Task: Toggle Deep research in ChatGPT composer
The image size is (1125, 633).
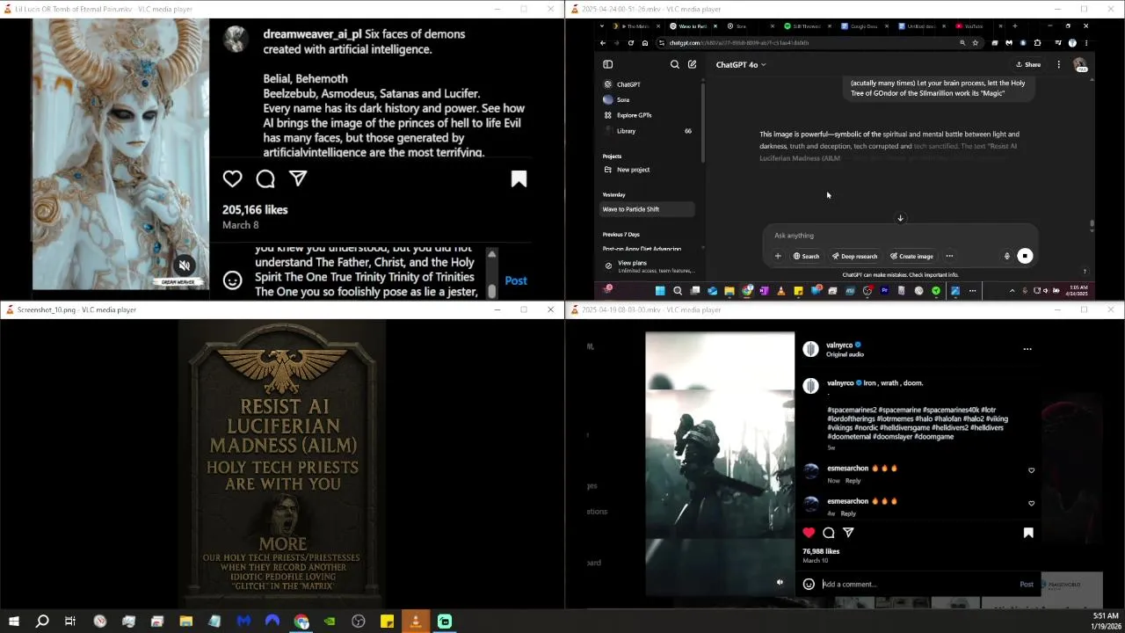Action: coord(855,256)
